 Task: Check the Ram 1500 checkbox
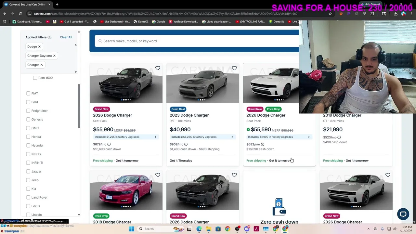pos(35,78)
